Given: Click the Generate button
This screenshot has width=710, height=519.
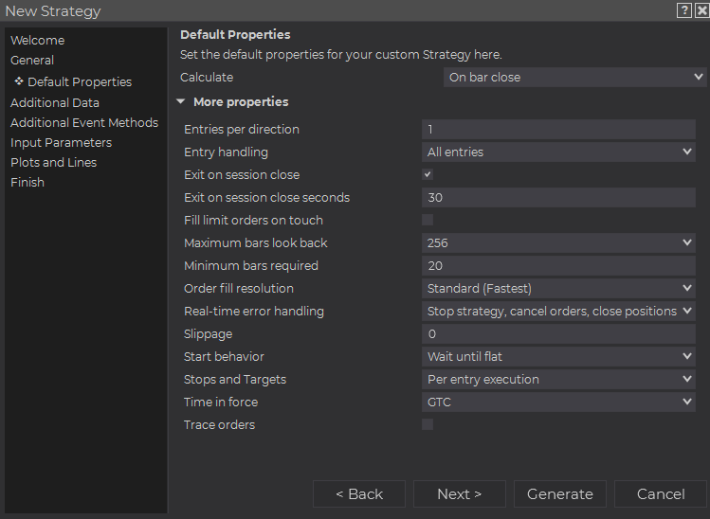Looking at the screenshot, I should coord(560,494).
